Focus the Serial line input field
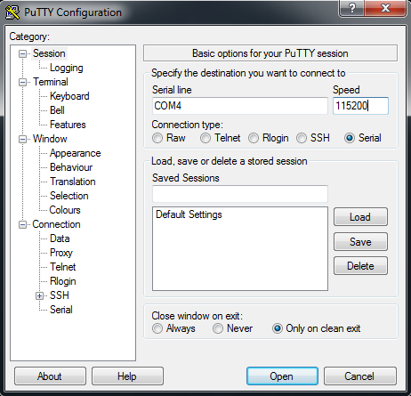The width and height of the screenshot is (411, 396). pyautogui.click(x=240, y=106)
